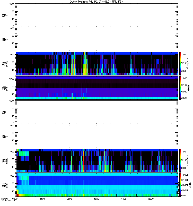Select the 0400 time axis label

pyautogui.click(x=42, y=199)
